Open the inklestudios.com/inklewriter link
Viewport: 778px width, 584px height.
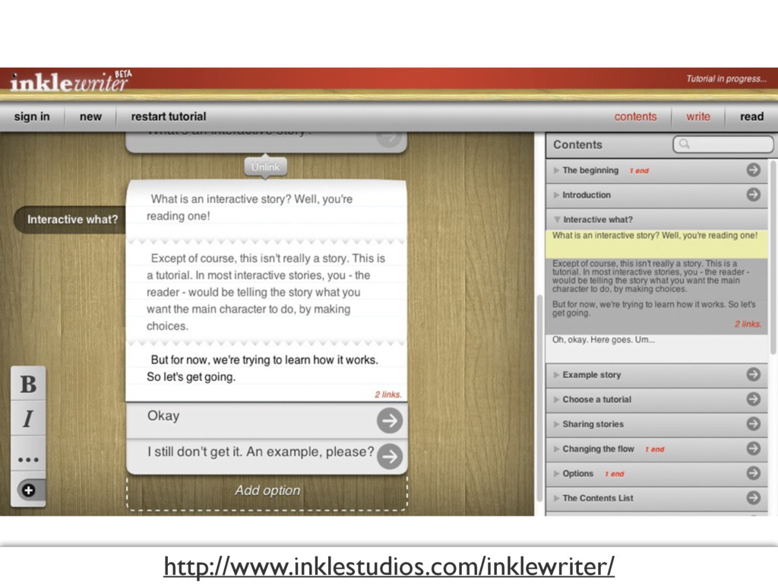pyautogui.click(x=389, y=566)
